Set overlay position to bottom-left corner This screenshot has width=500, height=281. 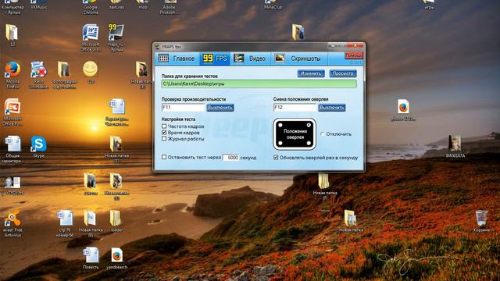pyautogui.click(x=280, y=144)
